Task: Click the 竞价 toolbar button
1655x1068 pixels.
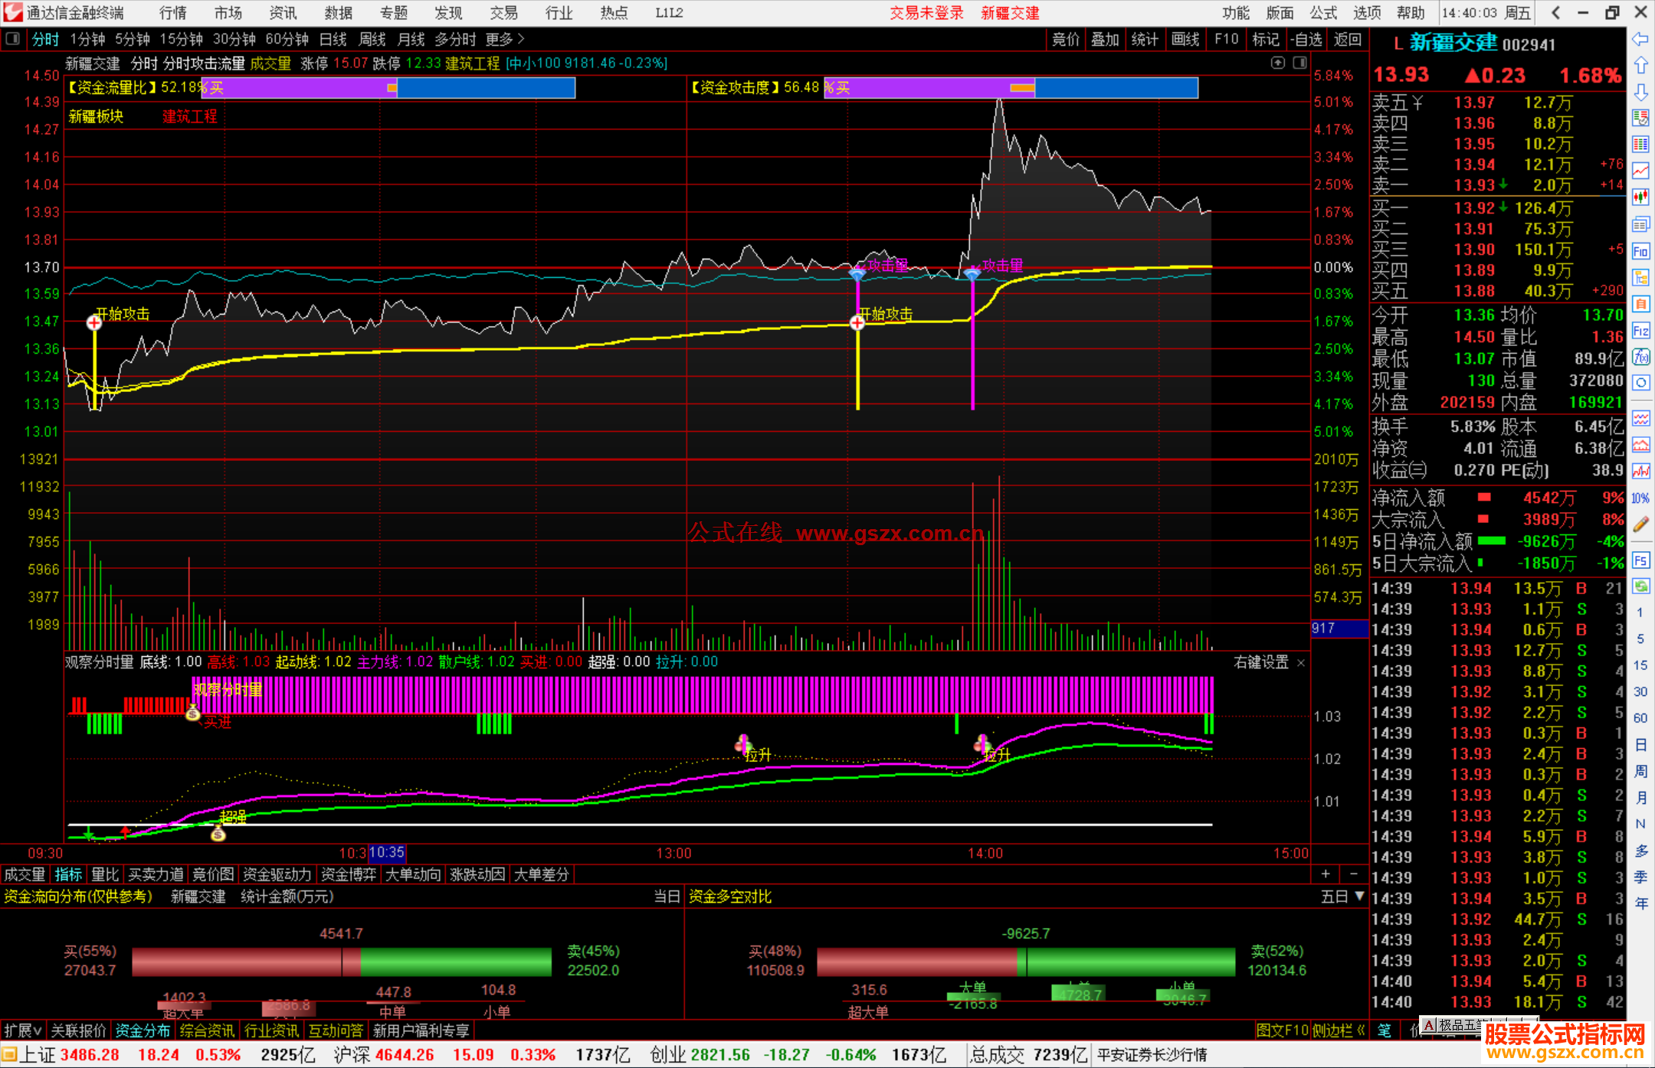Action: [x=1066, y=39]
